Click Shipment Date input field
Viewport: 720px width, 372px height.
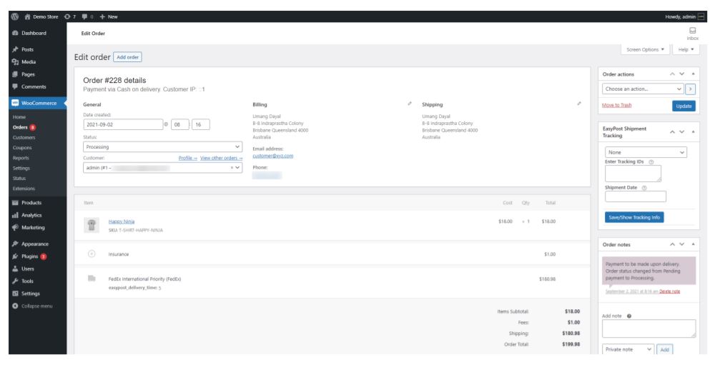point(635,197)
